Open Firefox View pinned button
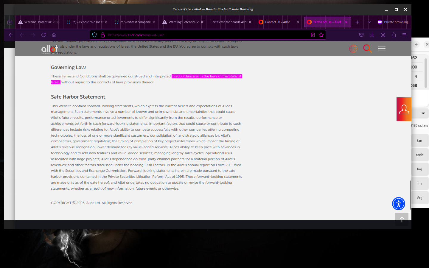Image resolution: width=429 pixels, height=268 pixels. (10, 22)
